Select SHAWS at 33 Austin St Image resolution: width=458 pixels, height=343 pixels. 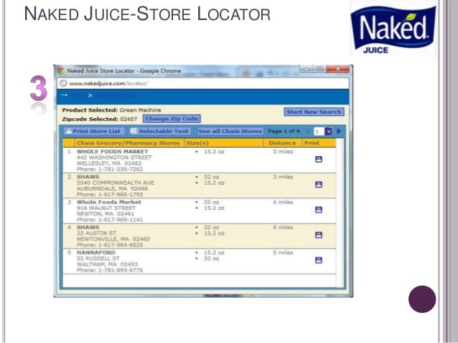(88, 227)
